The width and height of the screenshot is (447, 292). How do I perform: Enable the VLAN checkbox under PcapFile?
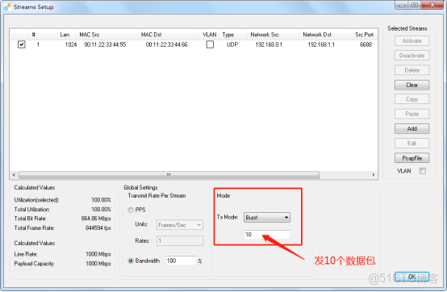click(x=422, y=171)
